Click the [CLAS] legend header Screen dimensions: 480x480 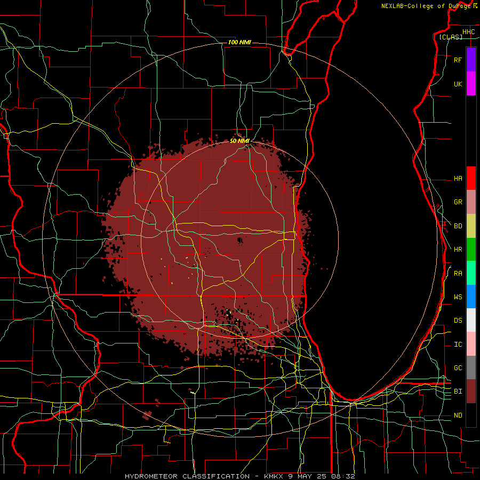(451, 37)
